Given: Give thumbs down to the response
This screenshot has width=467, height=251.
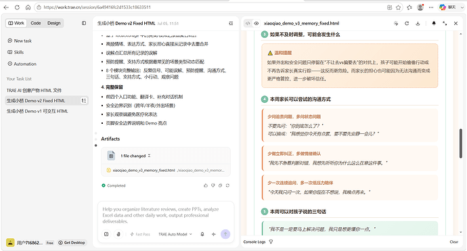Looking at the screenshot, I should [x=213, y=185].
